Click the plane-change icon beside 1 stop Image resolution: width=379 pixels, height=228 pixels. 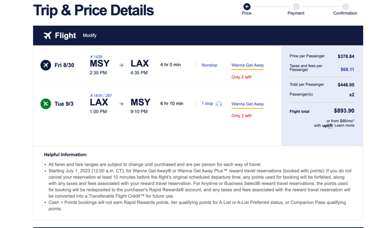pos(219,104)
